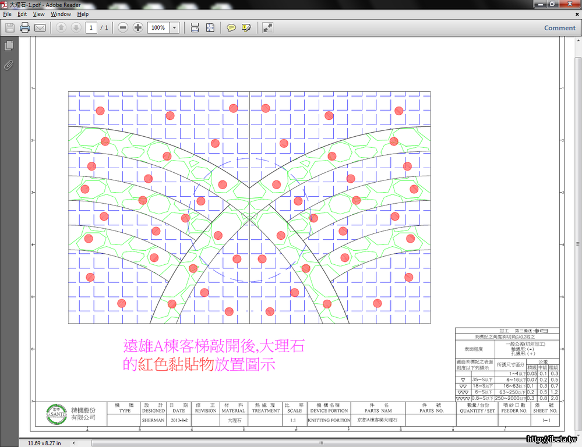The width and height of the screenshot is (582, 447).
Task: Click the Print file icon
Action: tap(25, 27)
